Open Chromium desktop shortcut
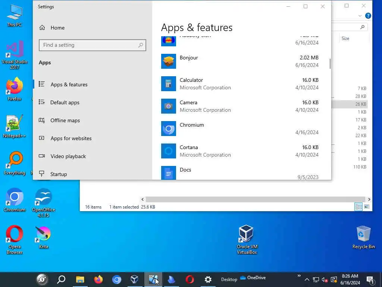This screenshot has width=382, height=287. 15,200
